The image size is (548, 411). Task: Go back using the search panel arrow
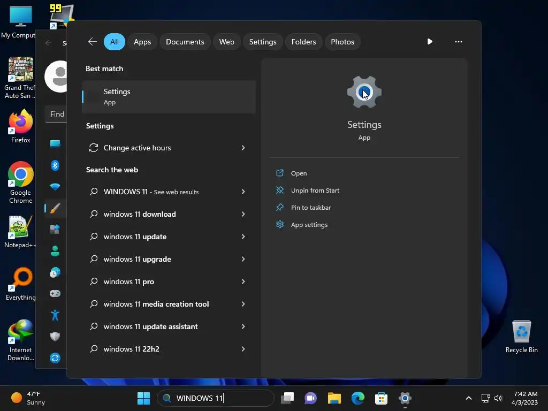point(92,42)
